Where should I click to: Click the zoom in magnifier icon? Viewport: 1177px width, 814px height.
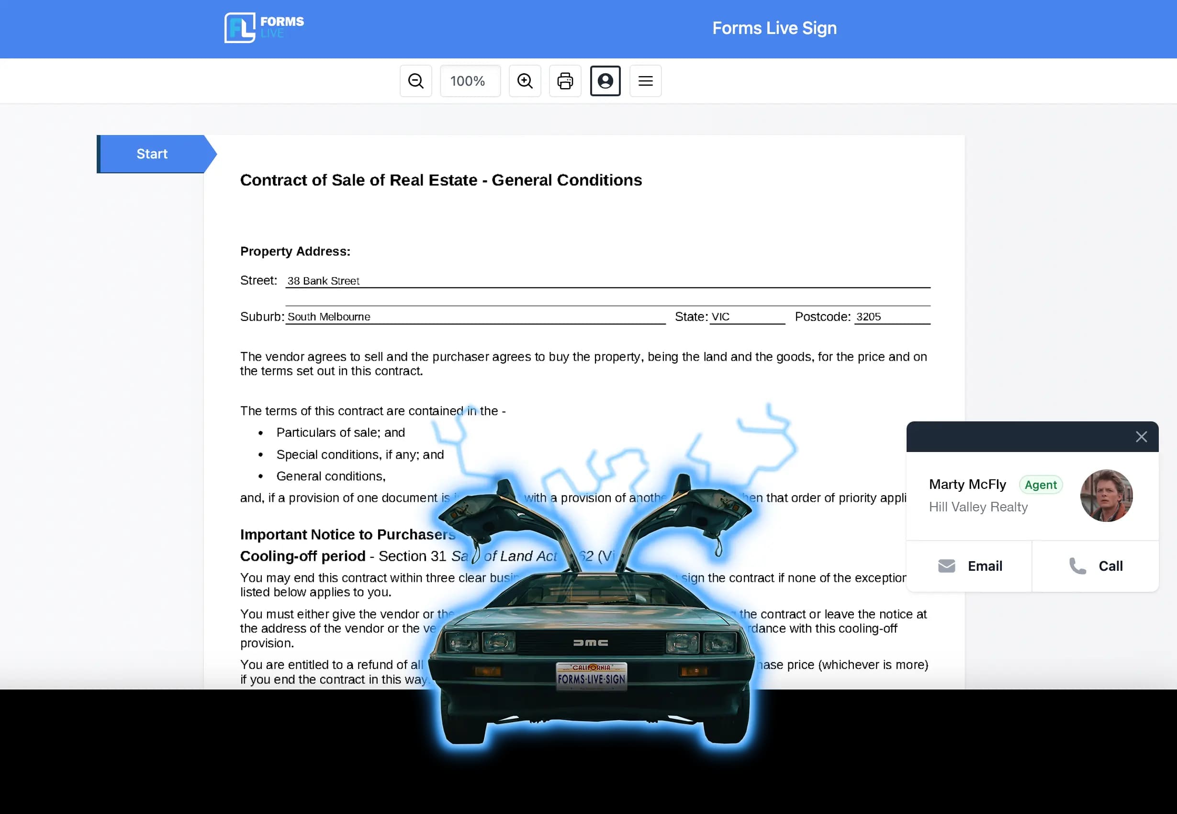[525, 80]
